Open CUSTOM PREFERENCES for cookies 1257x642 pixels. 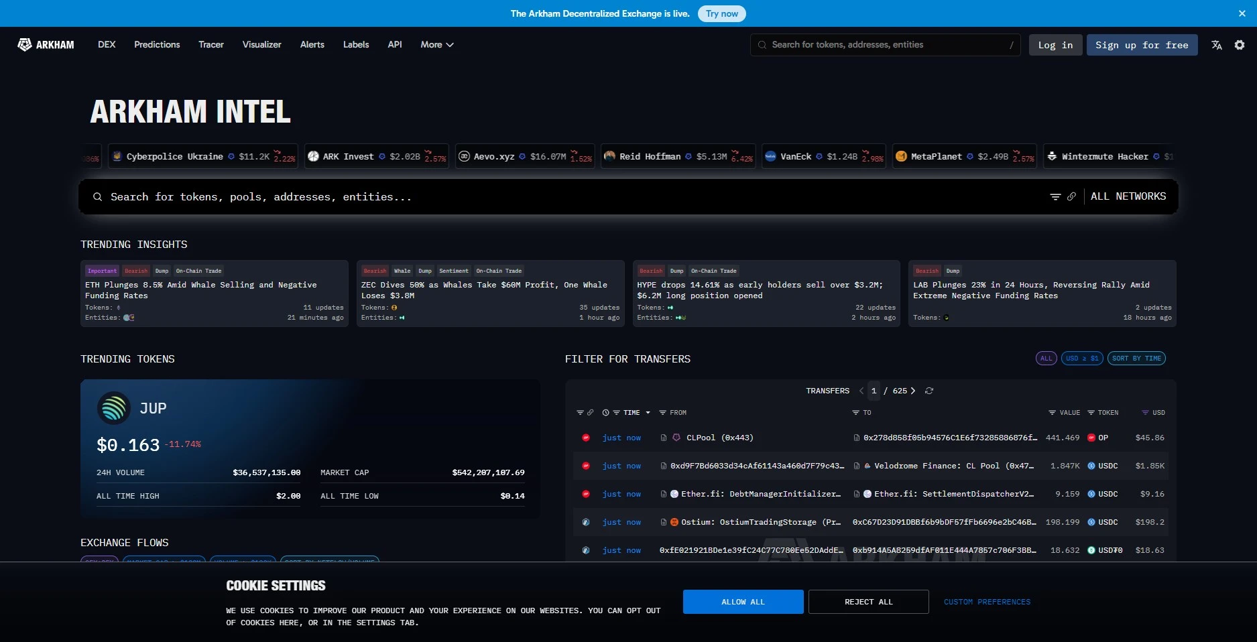[987, 602]
